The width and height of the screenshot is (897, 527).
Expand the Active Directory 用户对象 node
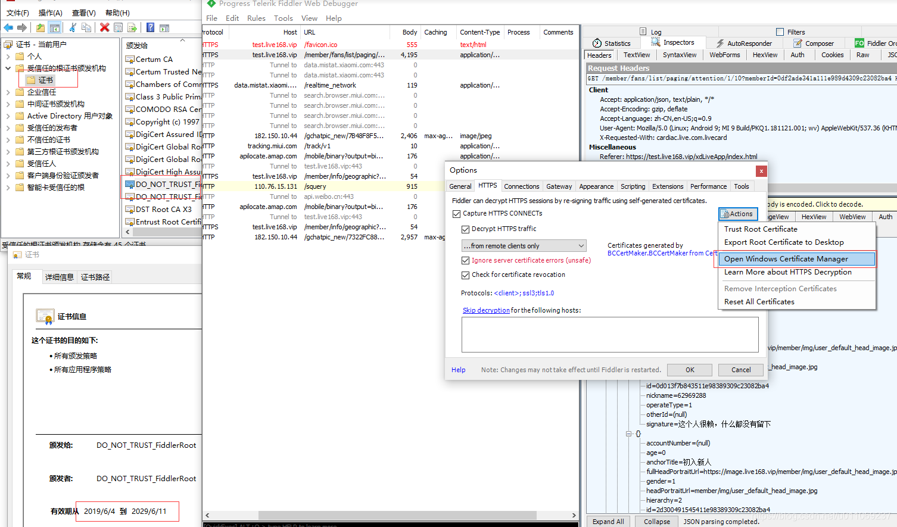tap(8, 116)
